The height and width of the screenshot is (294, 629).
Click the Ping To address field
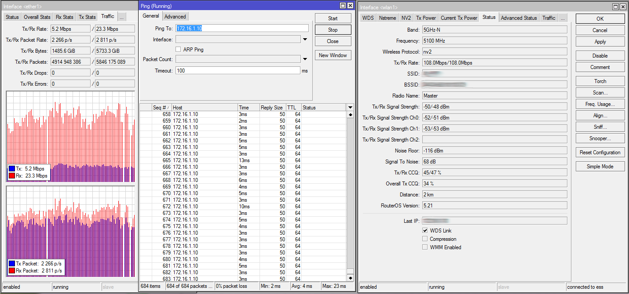pyautogui.click(x=242, y=28)
